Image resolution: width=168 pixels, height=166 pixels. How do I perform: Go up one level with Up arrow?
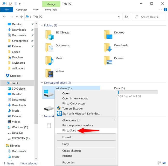[x=22, y=17]
